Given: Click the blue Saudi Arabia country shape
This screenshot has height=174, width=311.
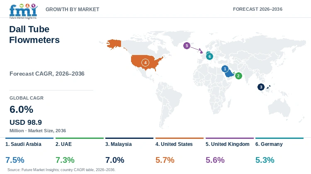Looking at the screenshot, I should [x=229, y=74].
